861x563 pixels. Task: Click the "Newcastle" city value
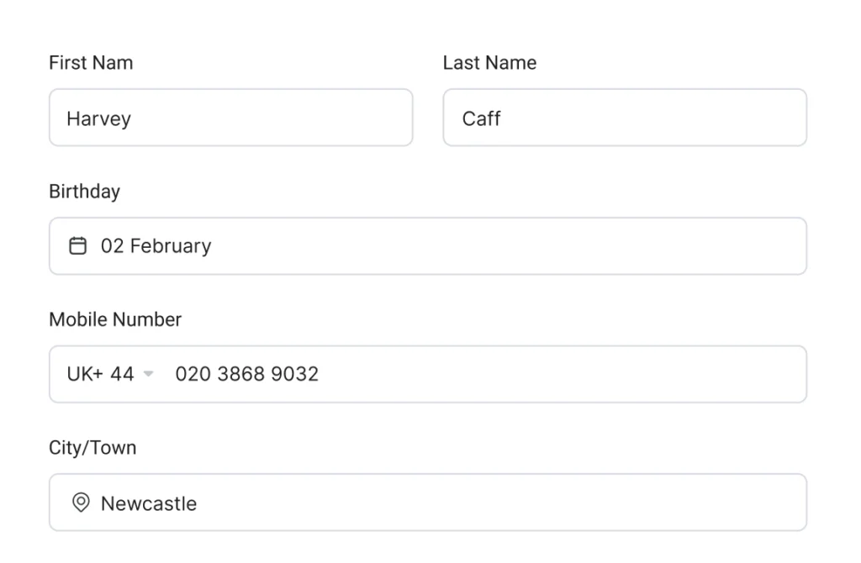click(x=149, y=503)
